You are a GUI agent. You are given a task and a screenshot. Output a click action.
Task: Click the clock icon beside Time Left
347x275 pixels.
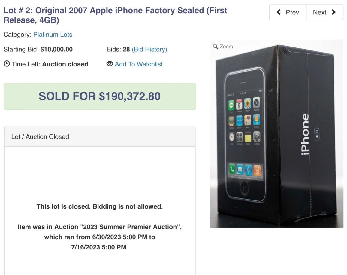pos(7,64)
